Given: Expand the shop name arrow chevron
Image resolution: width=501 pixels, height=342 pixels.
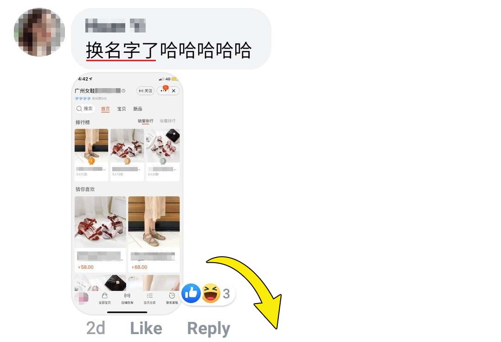Looking at the screenshot, I should point(124,91).
